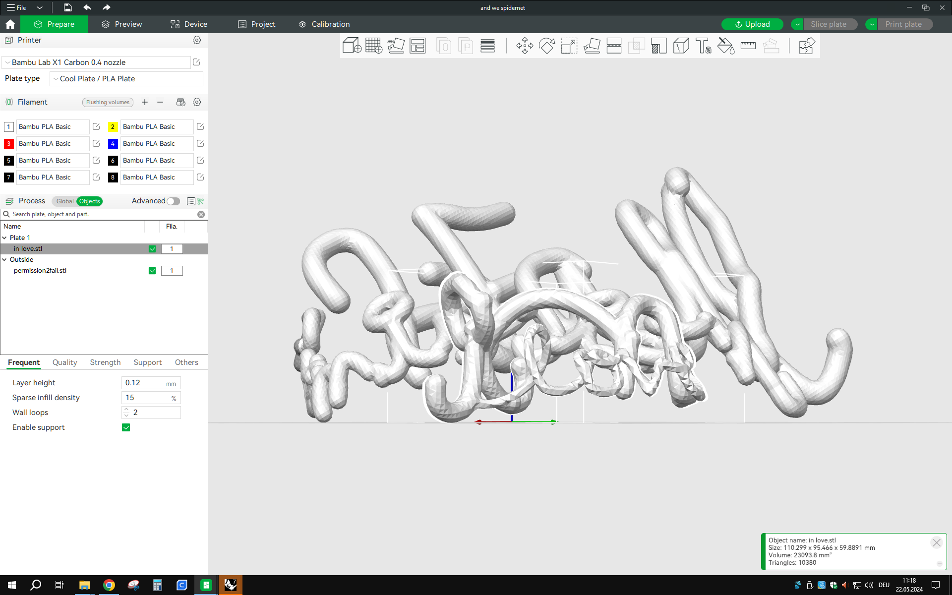
Task: Open Plate type dropdown
Action: pyautogui.click(x=126, y=77)
